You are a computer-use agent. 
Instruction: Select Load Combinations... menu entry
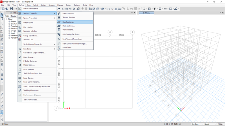pyautogui.click(x=37, y=82)
